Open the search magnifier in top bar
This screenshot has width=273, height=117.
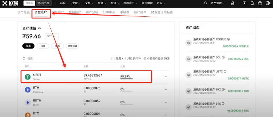tap(206, 3)
